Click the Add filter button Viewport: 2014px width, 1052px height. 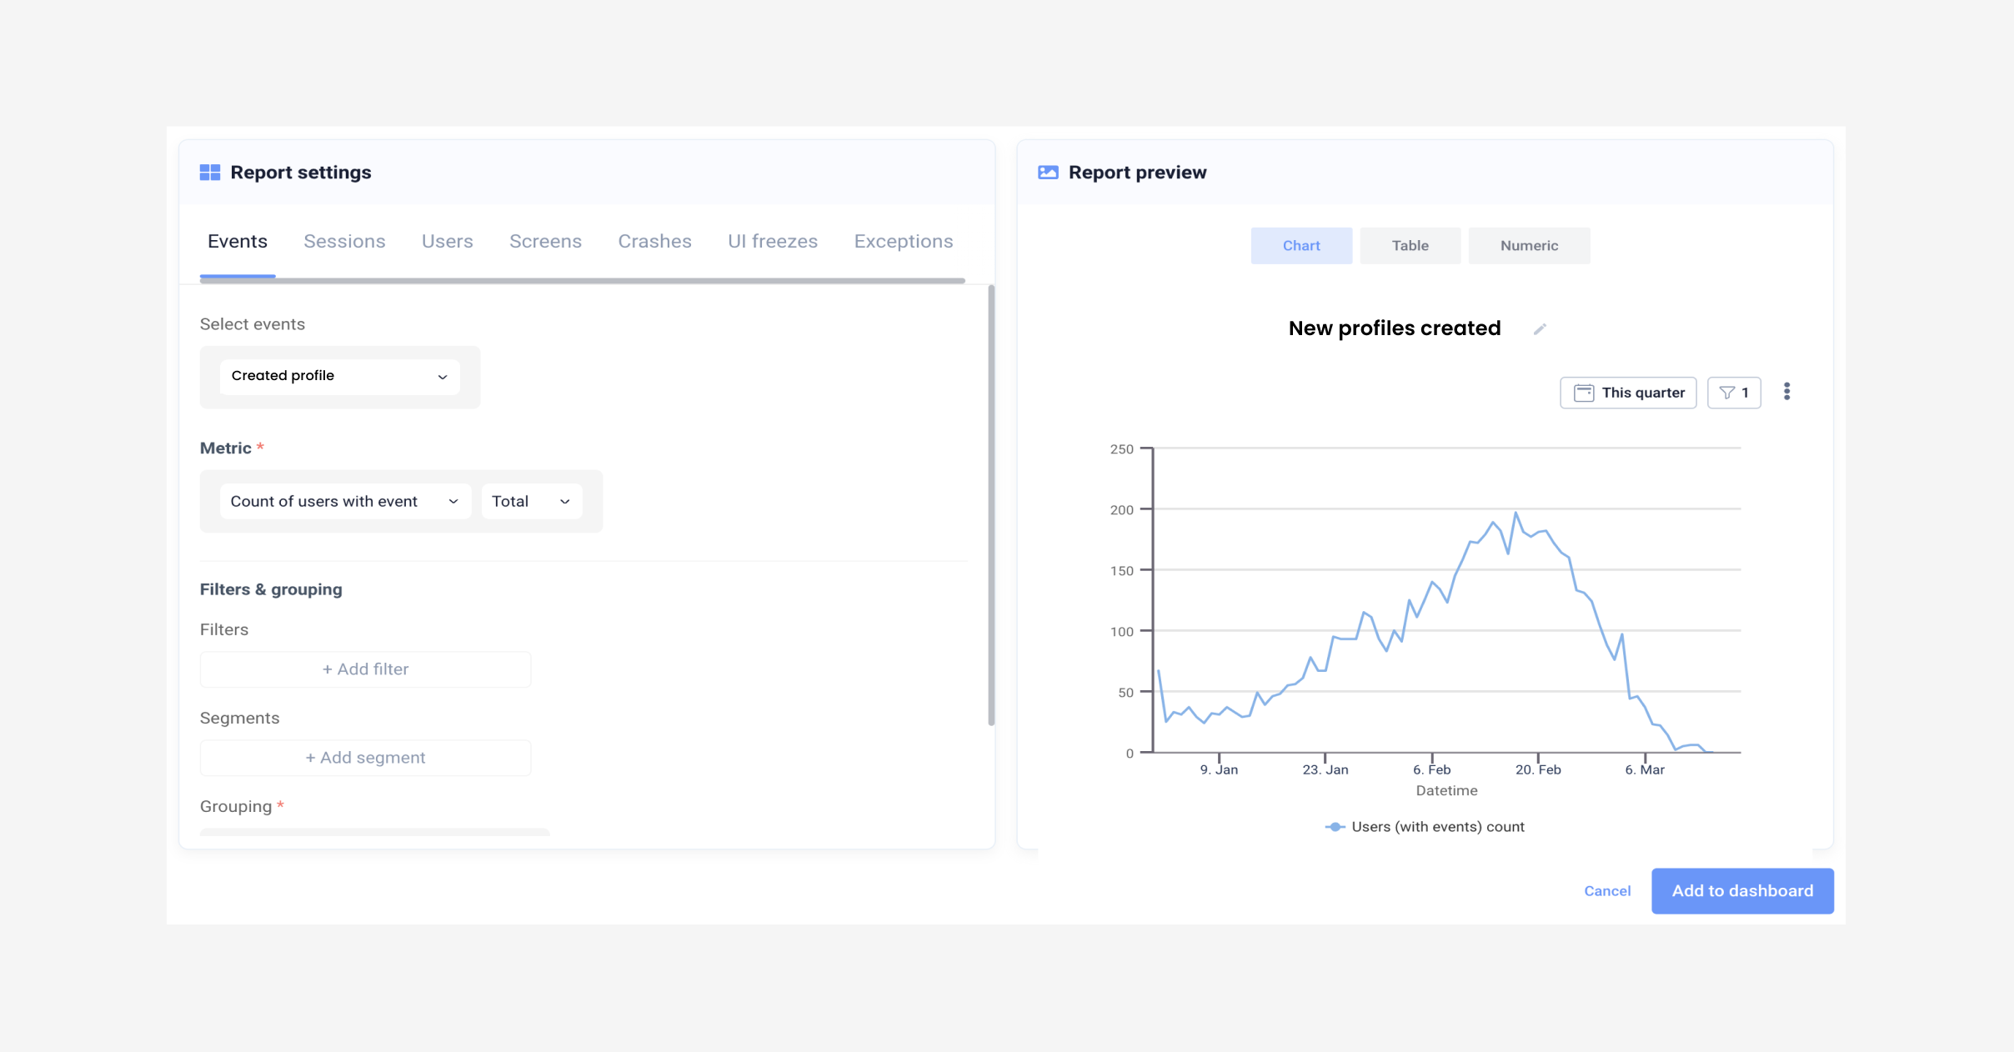pyautogui.click(x=365, y=669)
